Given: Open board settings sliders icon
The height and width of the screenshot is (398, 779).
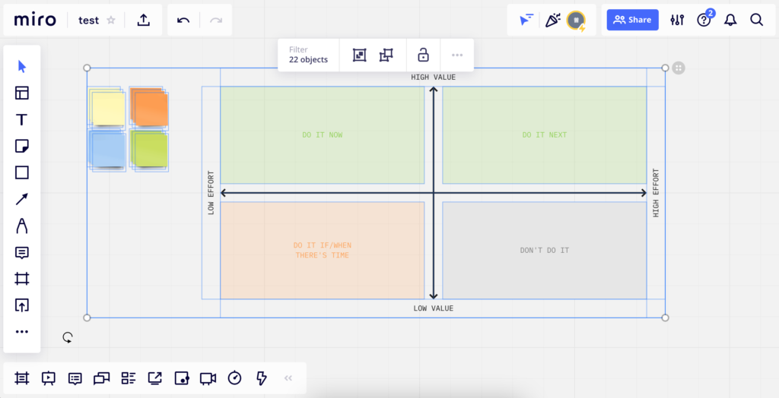Looking at the screenshot, I should [677, 20].
